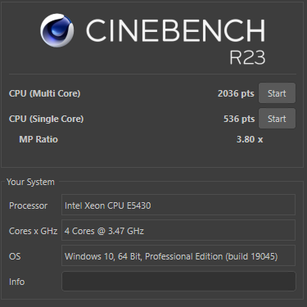Click the Cores x GHz label
This screenshot has height=307, width=307.
[x=34, y=231]
